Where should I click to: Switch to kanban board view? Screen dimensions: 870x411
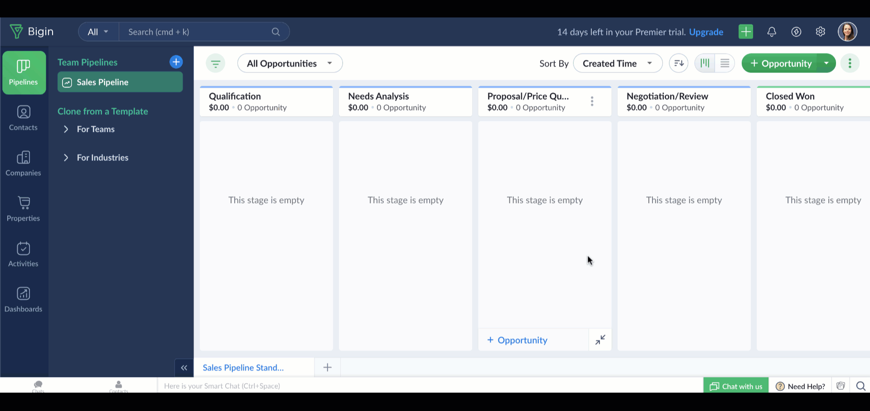(x=705, y=63)
